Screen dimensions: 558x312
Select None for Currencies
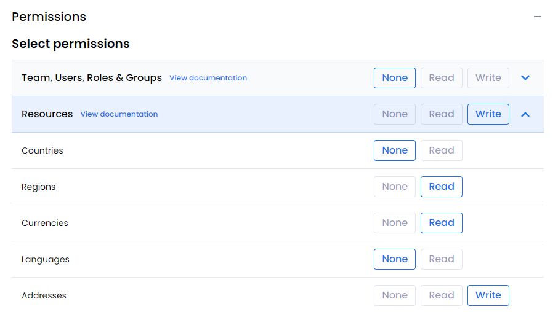pyautogui.click(x=395, y=223)
